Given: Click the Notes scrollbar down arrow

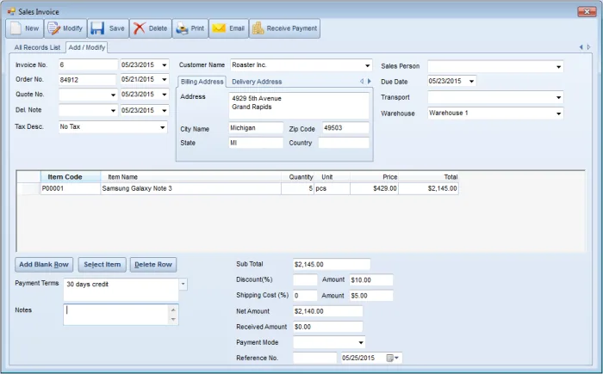Looking at the screenshot, I should click(x=173, y=320).
